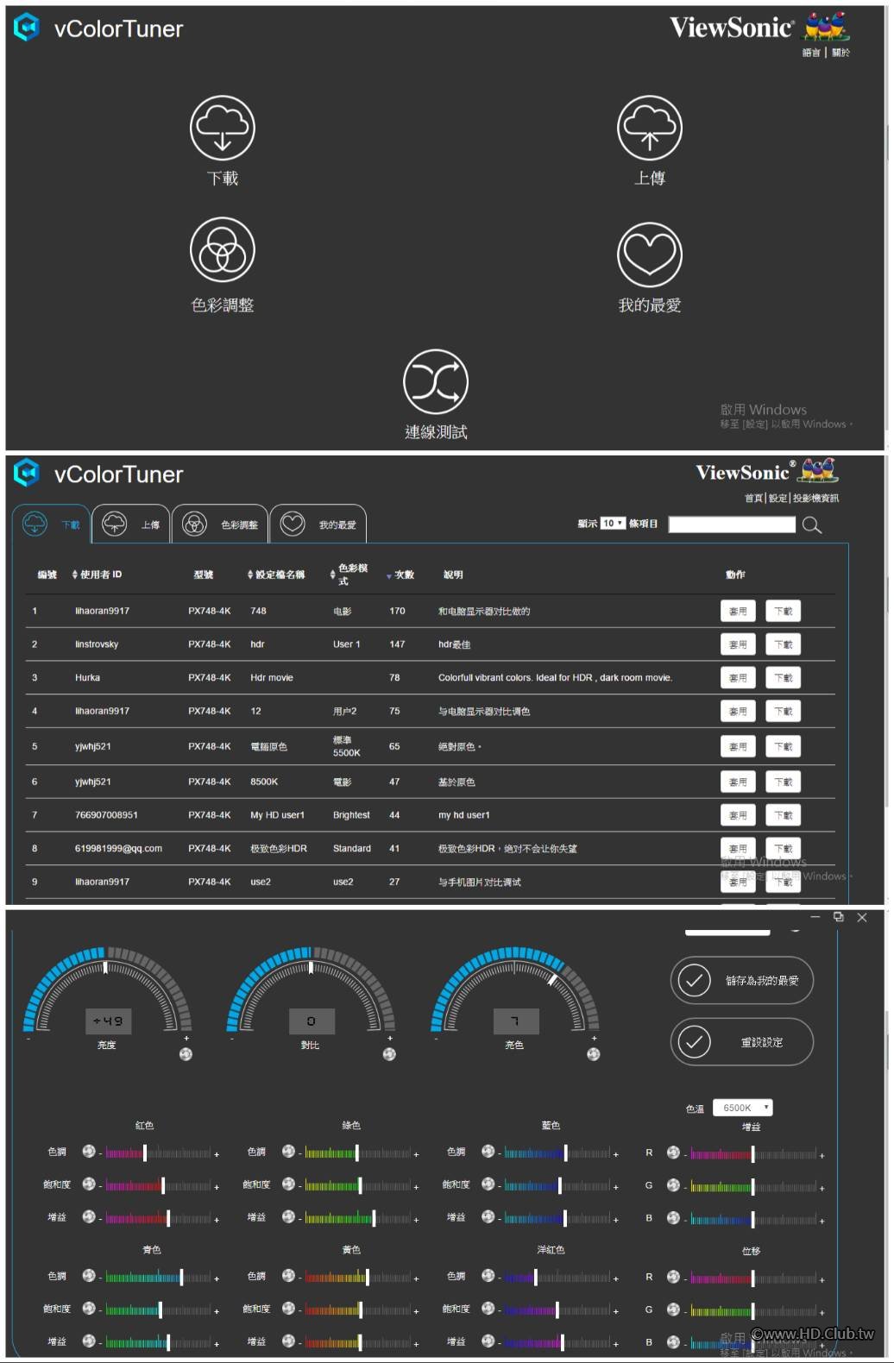Viewport: 894px width, 1363px height.
Task: Click the search magnifier icon
Action: coord(812,524)
